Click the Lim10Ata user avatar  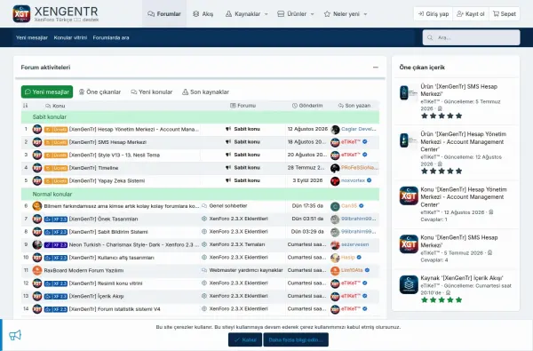pos(335,271)
